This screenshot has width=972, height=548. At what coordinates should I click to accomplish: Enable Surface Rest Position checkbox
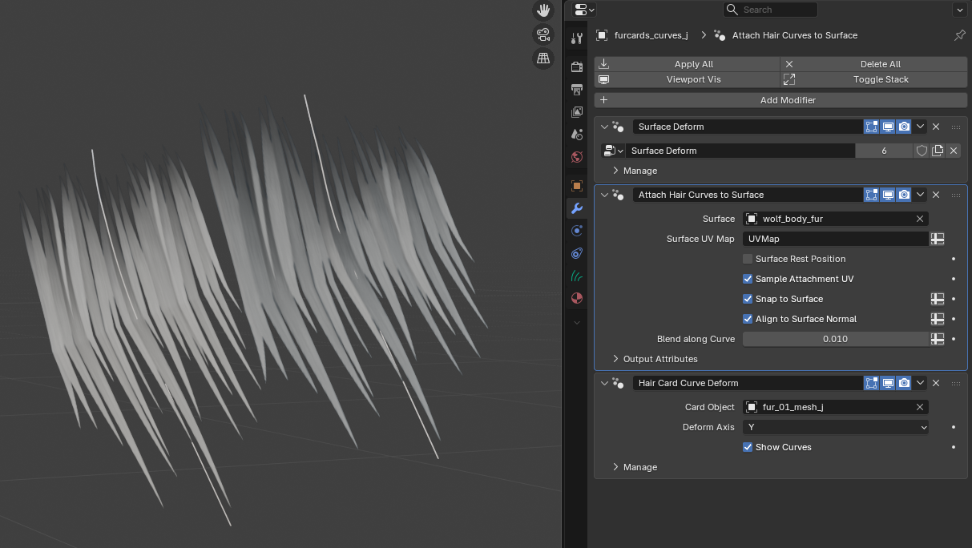click(748, 259)
